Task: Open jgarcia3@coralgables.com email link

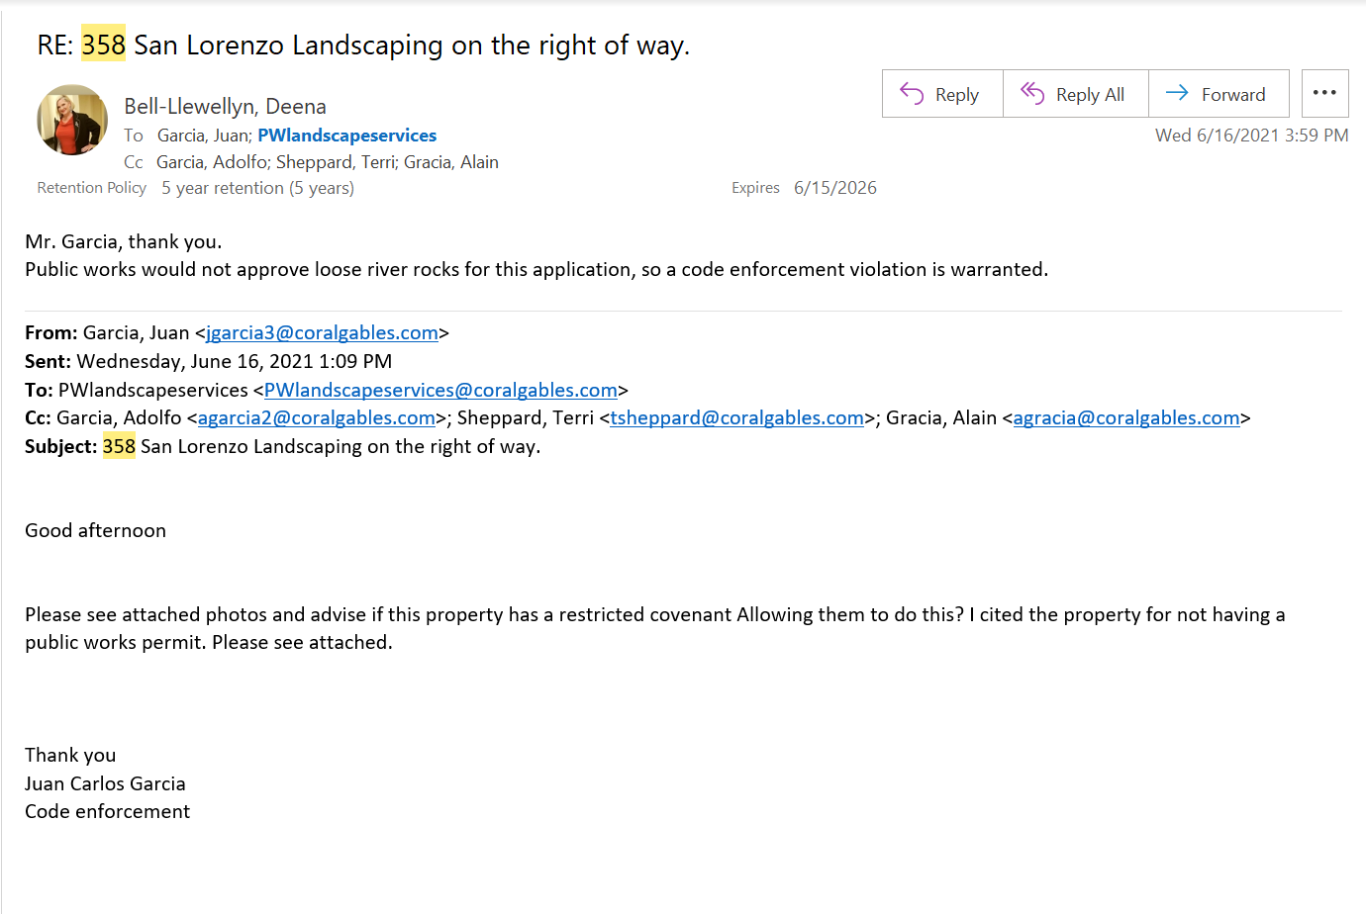Action: point(322,333)
